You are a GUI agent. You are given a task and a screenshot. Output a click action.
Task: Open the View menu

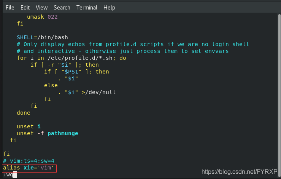point(41,8)
